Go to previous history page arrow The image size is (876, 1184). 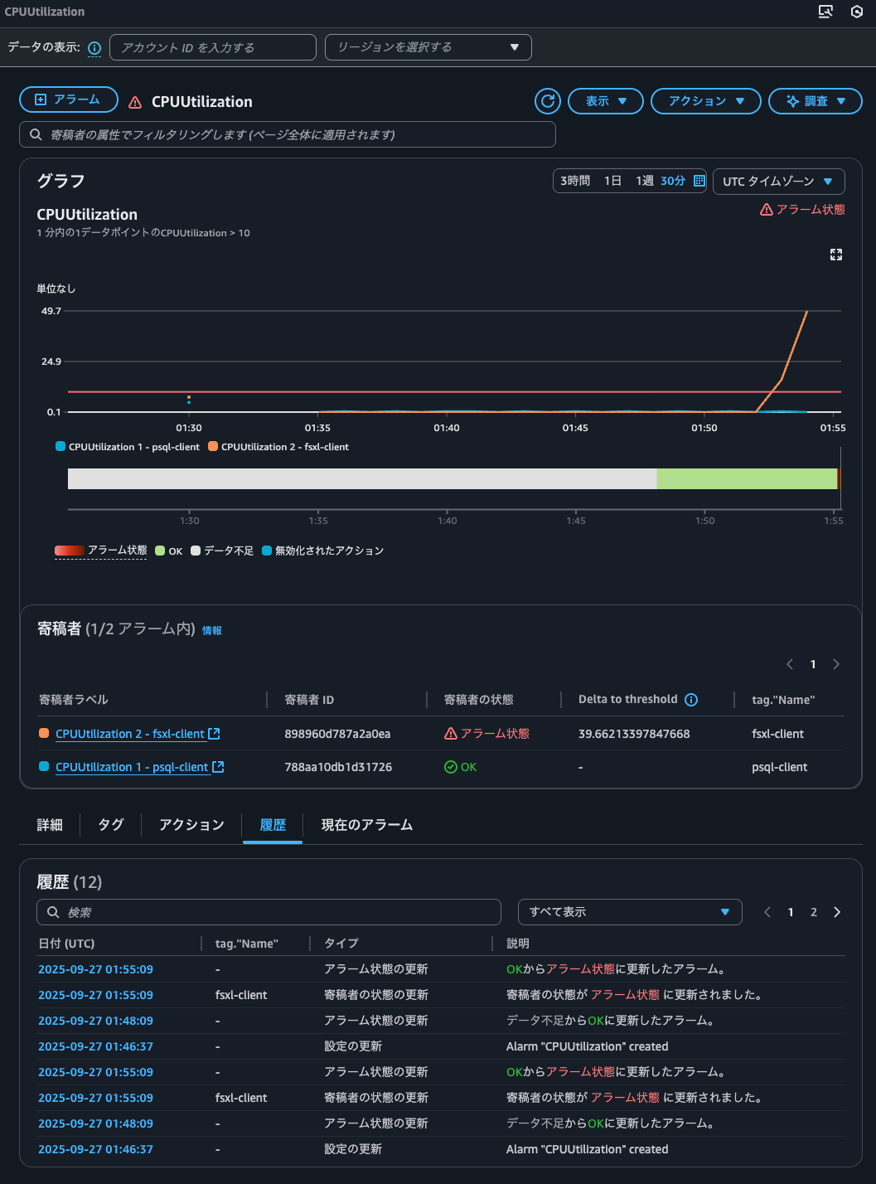click(767, 912)
